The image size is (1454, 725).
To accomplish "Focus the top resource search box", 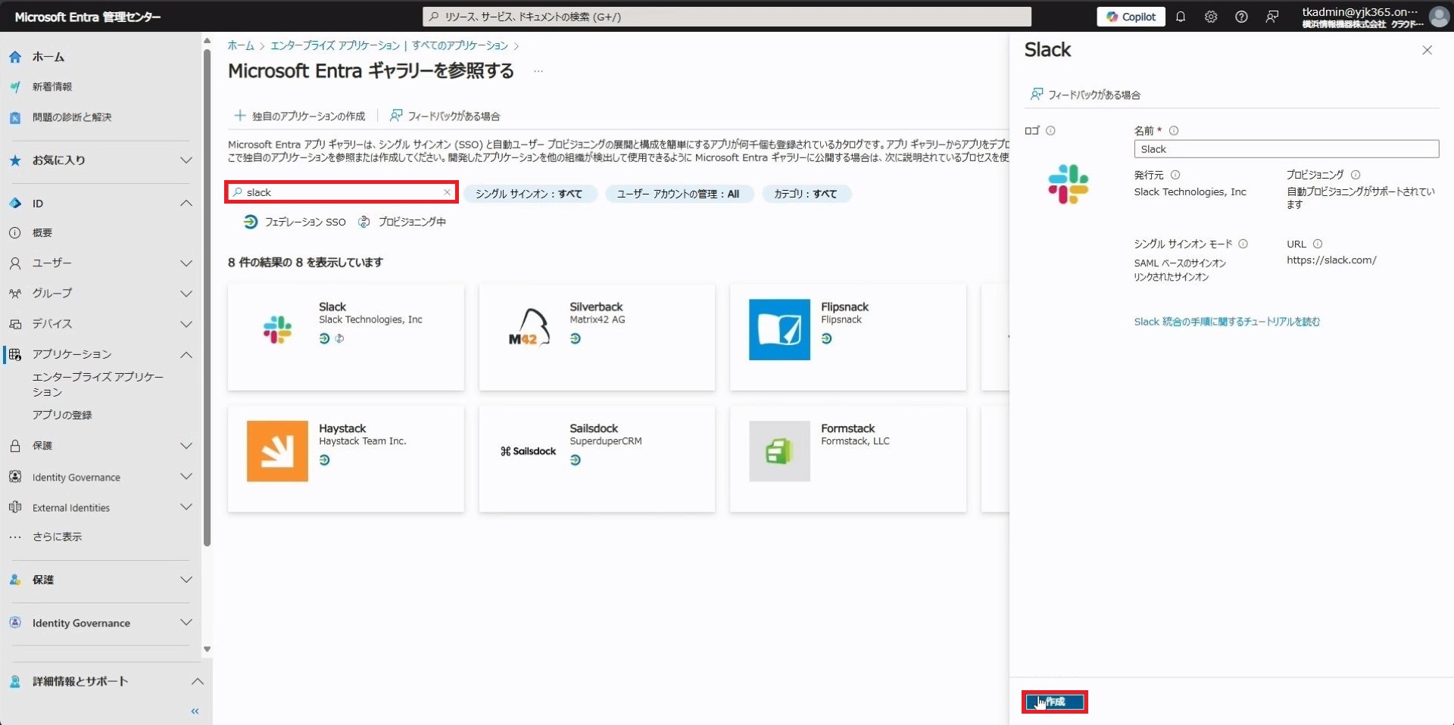I will click(x=727, y=17).
